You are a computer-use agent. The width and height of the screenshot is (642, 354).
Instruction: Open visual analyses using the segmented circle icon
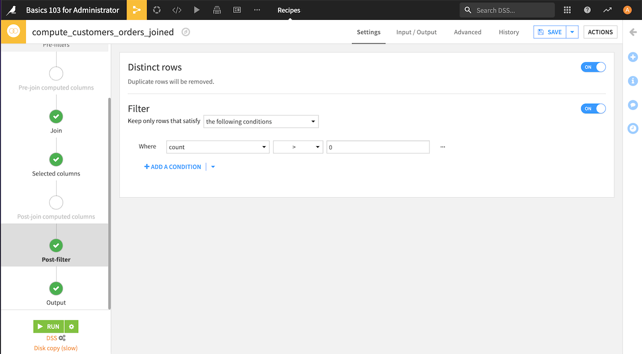coord(156,10)
